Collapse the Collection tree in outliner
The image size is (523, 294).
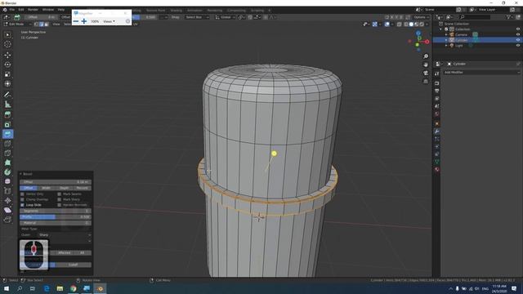(x=441, y=29)
